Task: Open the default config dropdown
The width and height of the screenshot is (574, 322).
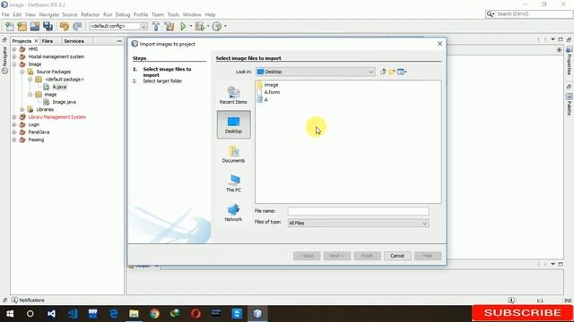Action: (118, 26)
